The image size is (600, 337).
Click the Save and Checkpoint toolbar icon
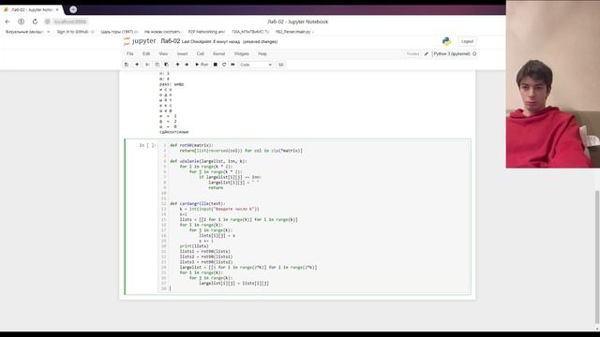click(127, 65)
